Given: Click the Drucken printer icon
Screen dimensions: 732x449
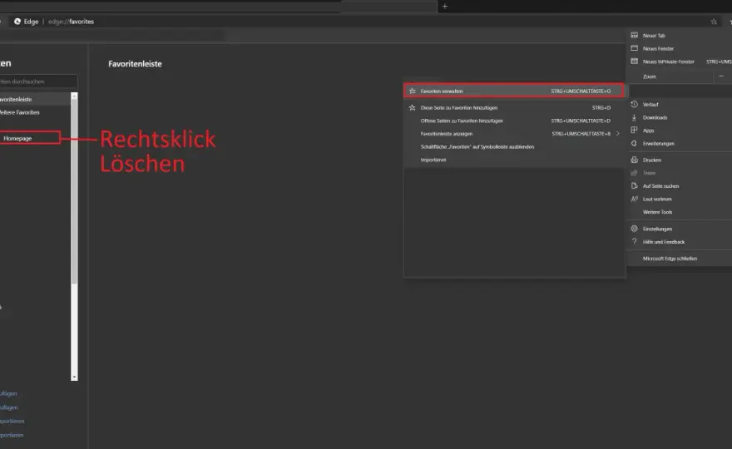Looking at the screenshot, I should [x=634, y=160].
